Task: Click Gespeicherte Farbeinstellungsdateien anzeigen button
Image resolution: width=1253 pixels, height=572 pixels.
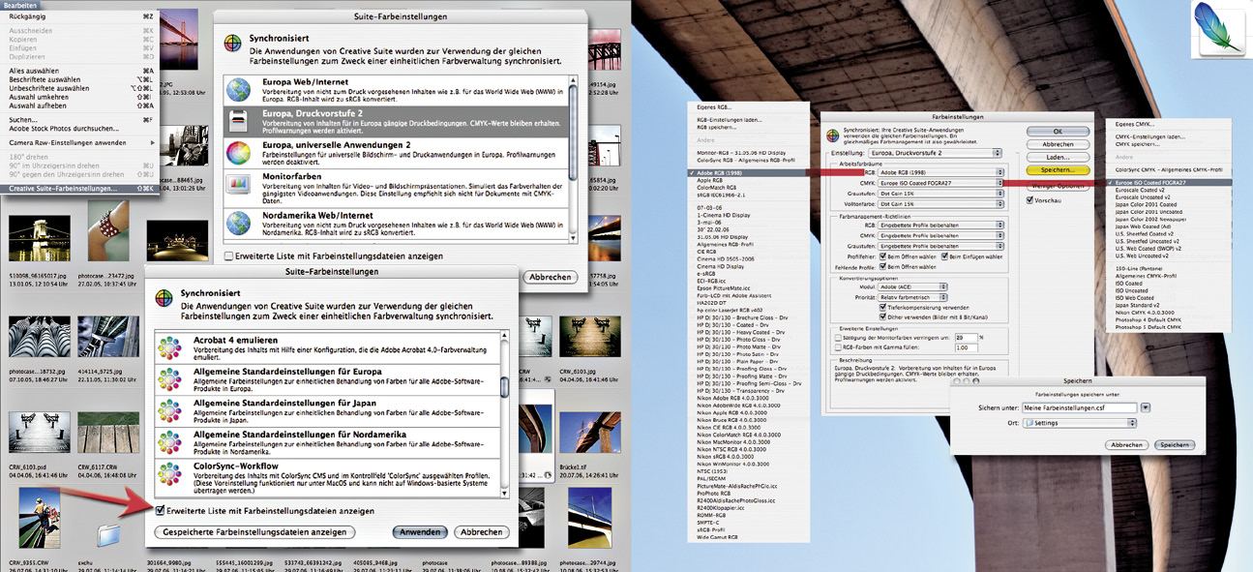Action: (255, 532)
